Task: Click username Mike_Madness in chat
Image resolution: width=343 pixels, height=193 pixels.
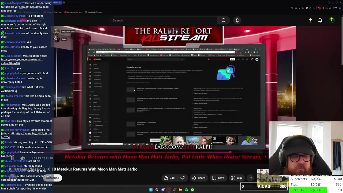Action: [x=13, y=56]
